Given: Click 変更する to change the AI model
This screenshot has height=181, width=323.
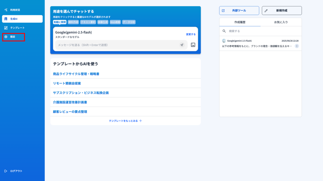Looking at the screenshot, I should tap(191, 34).
